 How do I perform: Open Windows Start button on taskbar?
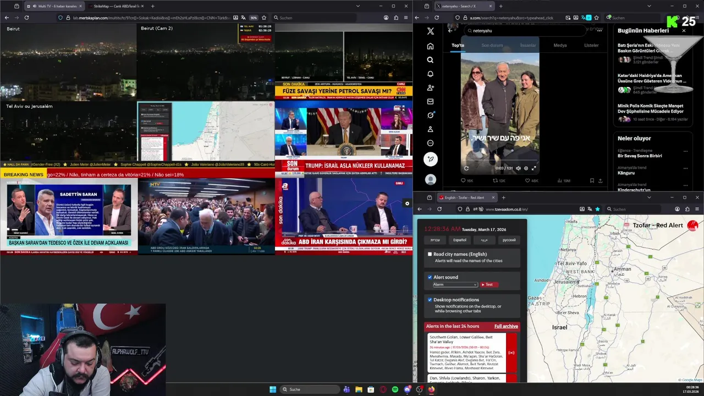pyautogui.click(x=273, y=389)
